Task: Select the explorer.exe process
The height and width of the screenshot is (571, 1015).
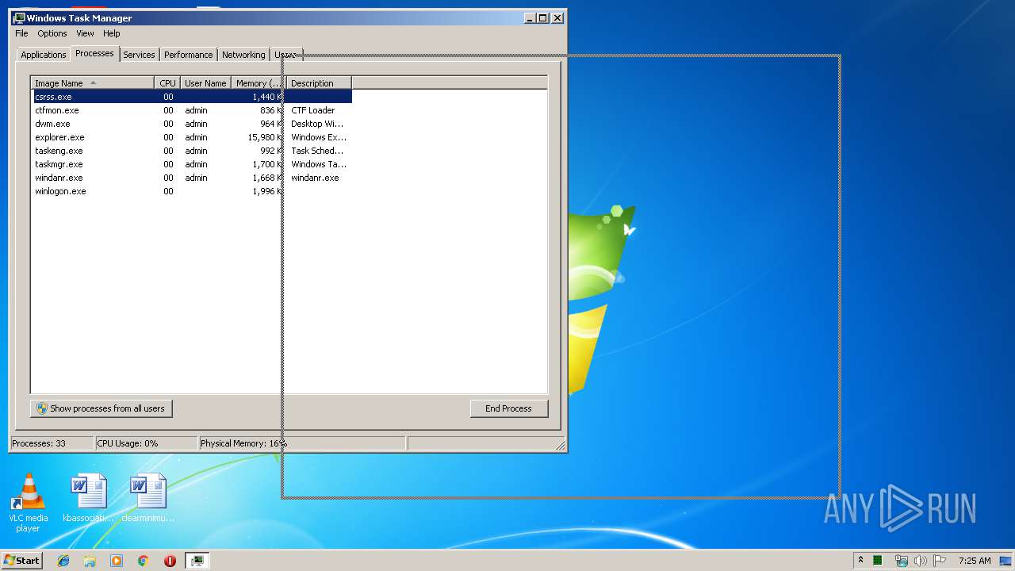Action: point(191,137)
